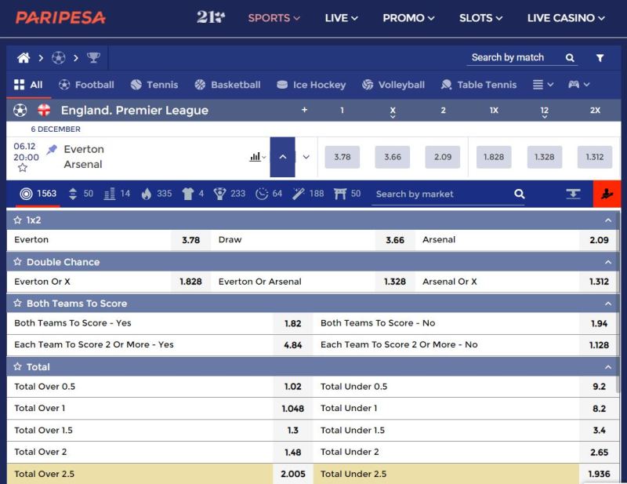Switch to the Tennis sport tab

coord(154,85)
